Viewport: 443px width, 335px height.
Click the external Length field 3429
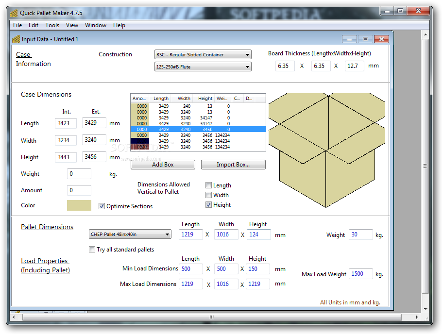(x=94, y=123)
